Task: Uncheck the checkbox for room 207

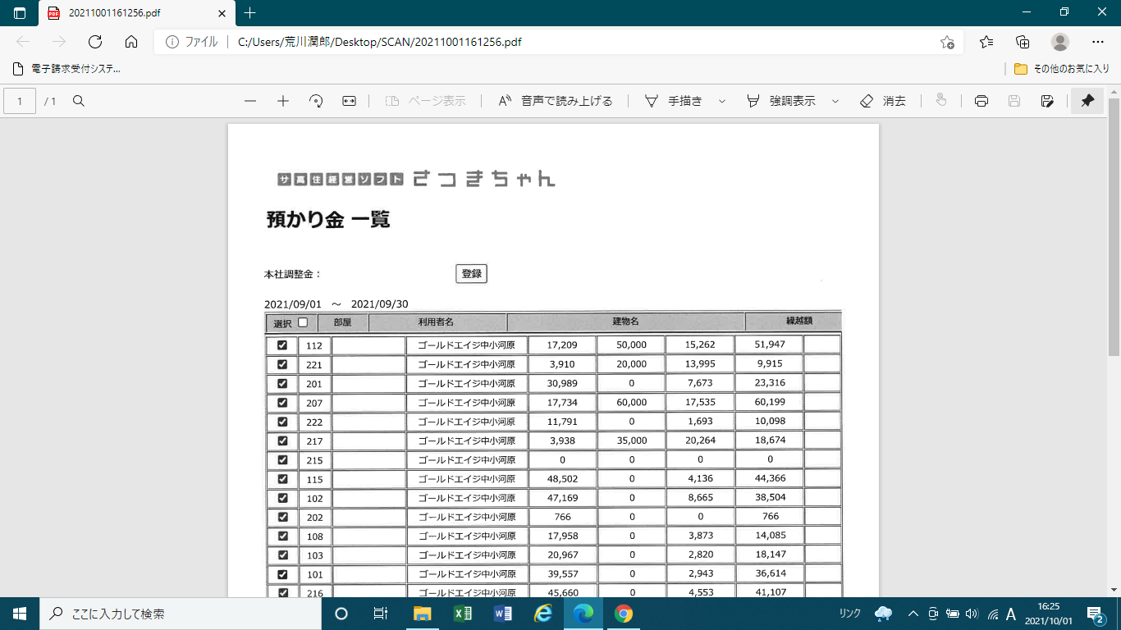Action: [x=282, y=403]
